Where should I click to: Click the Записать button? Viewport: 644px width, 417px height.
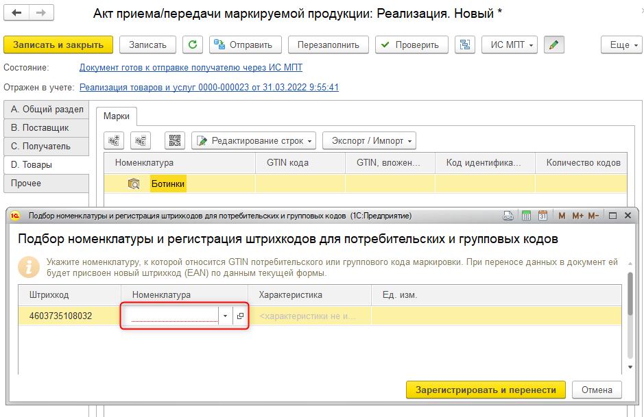[x=148, y=45]
